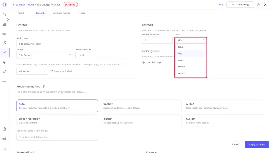
Task: Click the clock icon by Last 90 days
Action: click(143, 62)
